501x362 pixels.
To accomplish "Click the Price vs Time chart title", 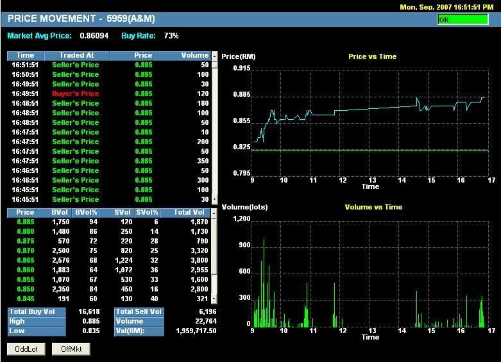I will click(372, 56).
